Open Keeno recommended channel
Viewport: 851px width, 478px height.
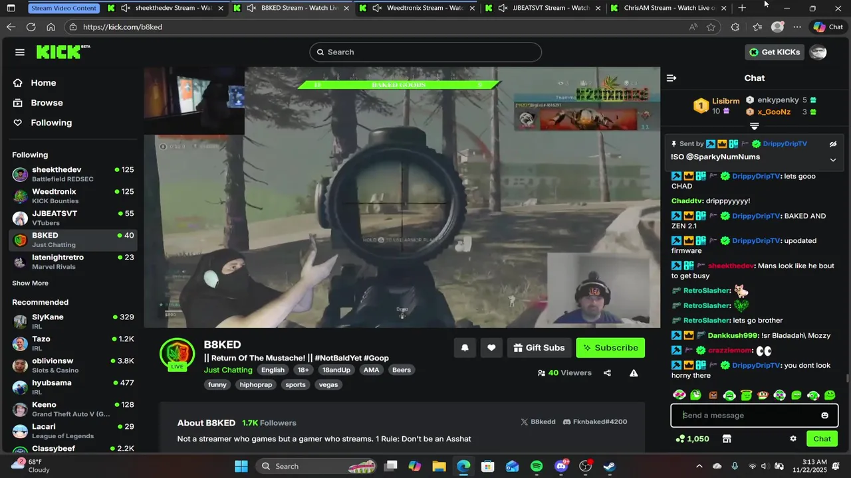[73, 410]
